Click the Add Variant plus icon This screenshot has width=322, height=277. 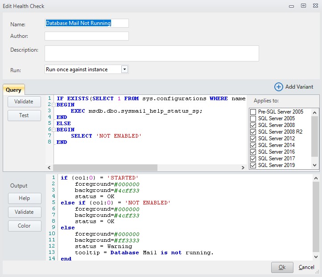coord(278,87)
